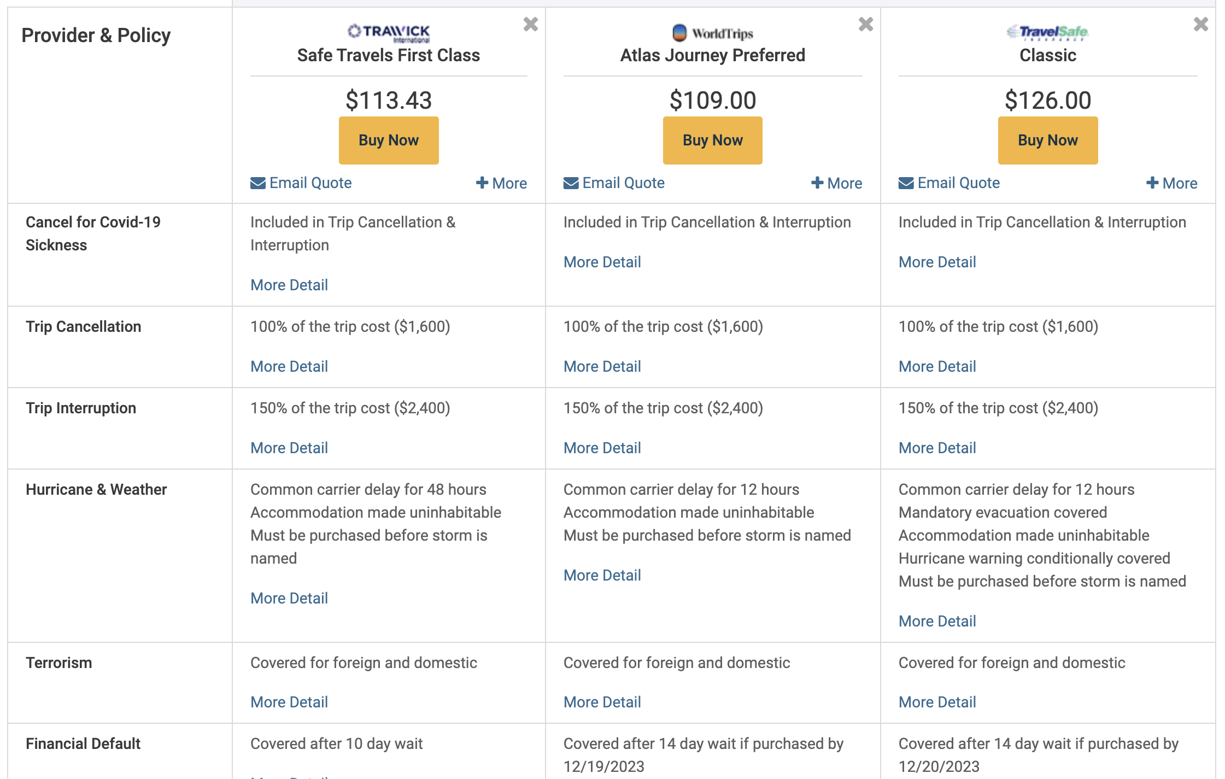Expand More options under Safe Travels
The image size is (1225, 779).
[x=501, y=183]
